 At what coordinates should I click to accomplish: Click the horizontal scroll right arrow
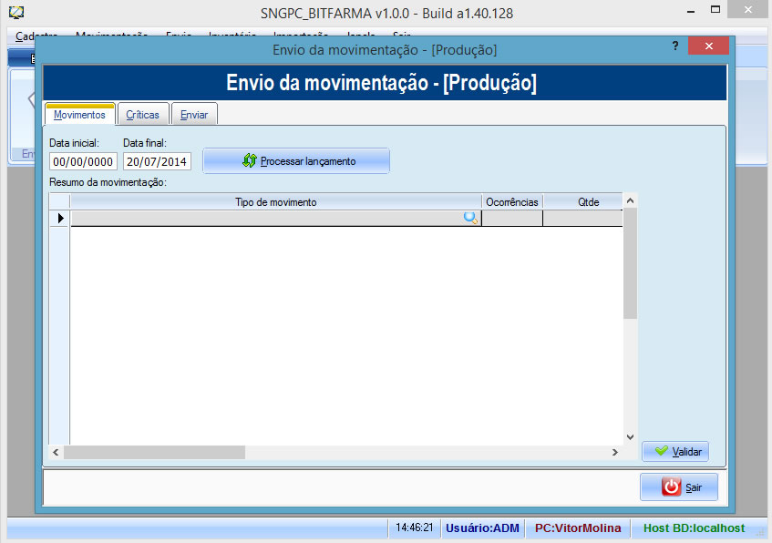coord(615,453)
